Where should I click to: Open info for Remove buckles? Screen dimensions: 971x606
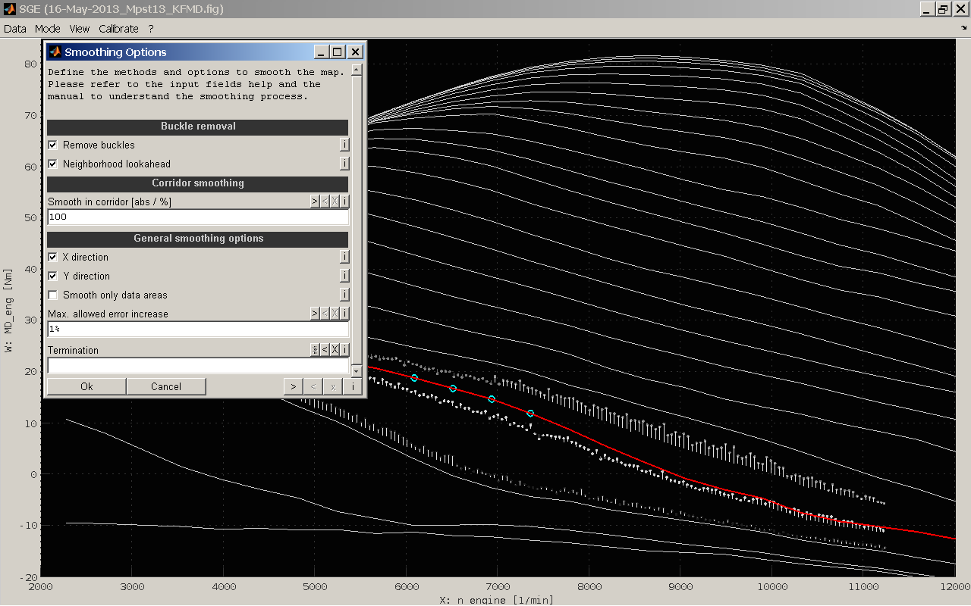pos(344,145)
